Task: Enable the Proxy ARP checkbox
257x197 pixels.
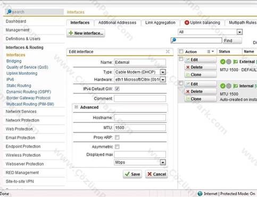Action: (117, 137)
